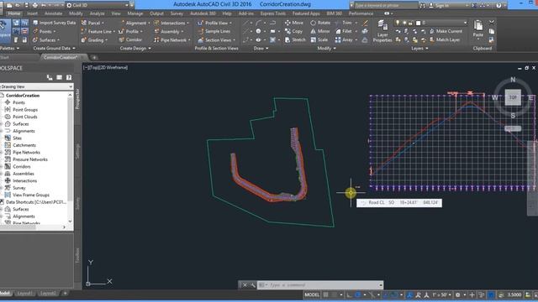Viewport: 538px width, 302px height.
Task: Select the Feature Line tool
Action: tap(98, 31)
